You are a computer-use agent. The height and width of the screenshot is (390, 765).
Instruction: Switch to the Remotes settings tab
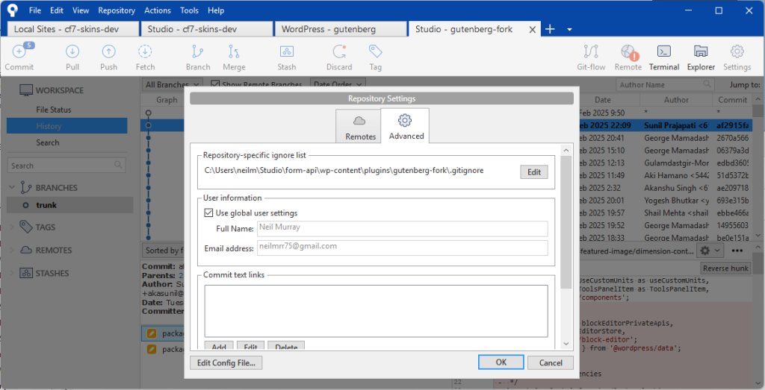point(360,127)
